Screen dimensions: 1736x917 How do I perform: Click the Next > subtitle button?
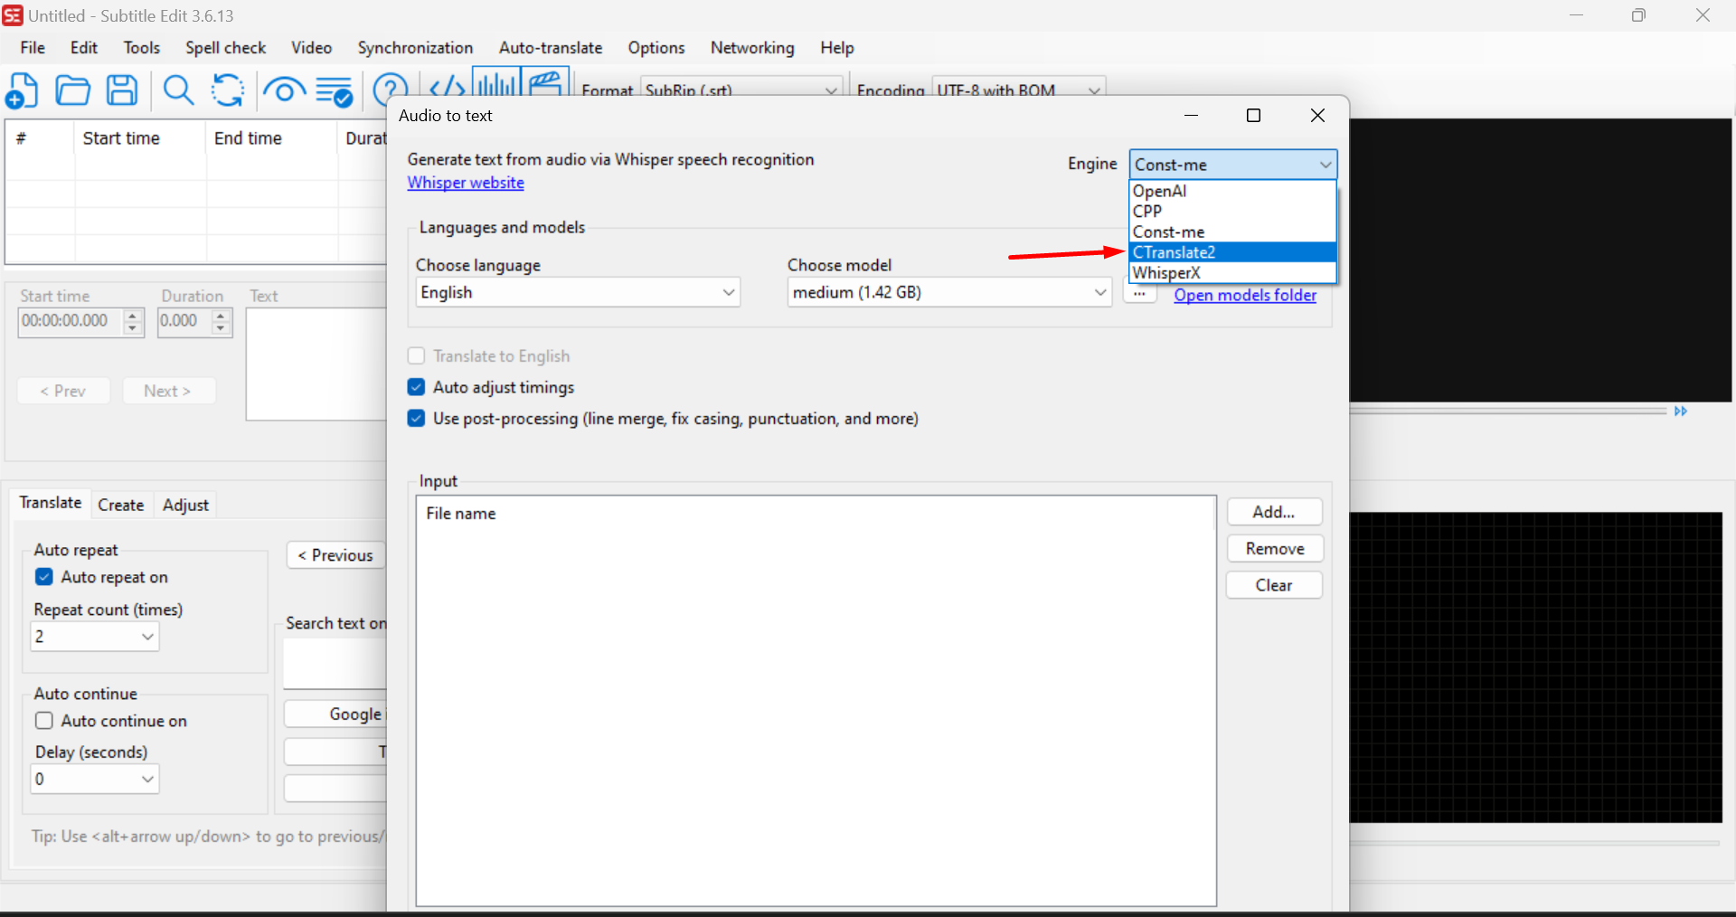coord(168,391)
